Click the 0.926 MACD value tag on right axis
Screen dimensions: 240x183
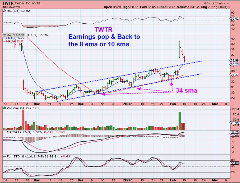click(x=235, y=132)
